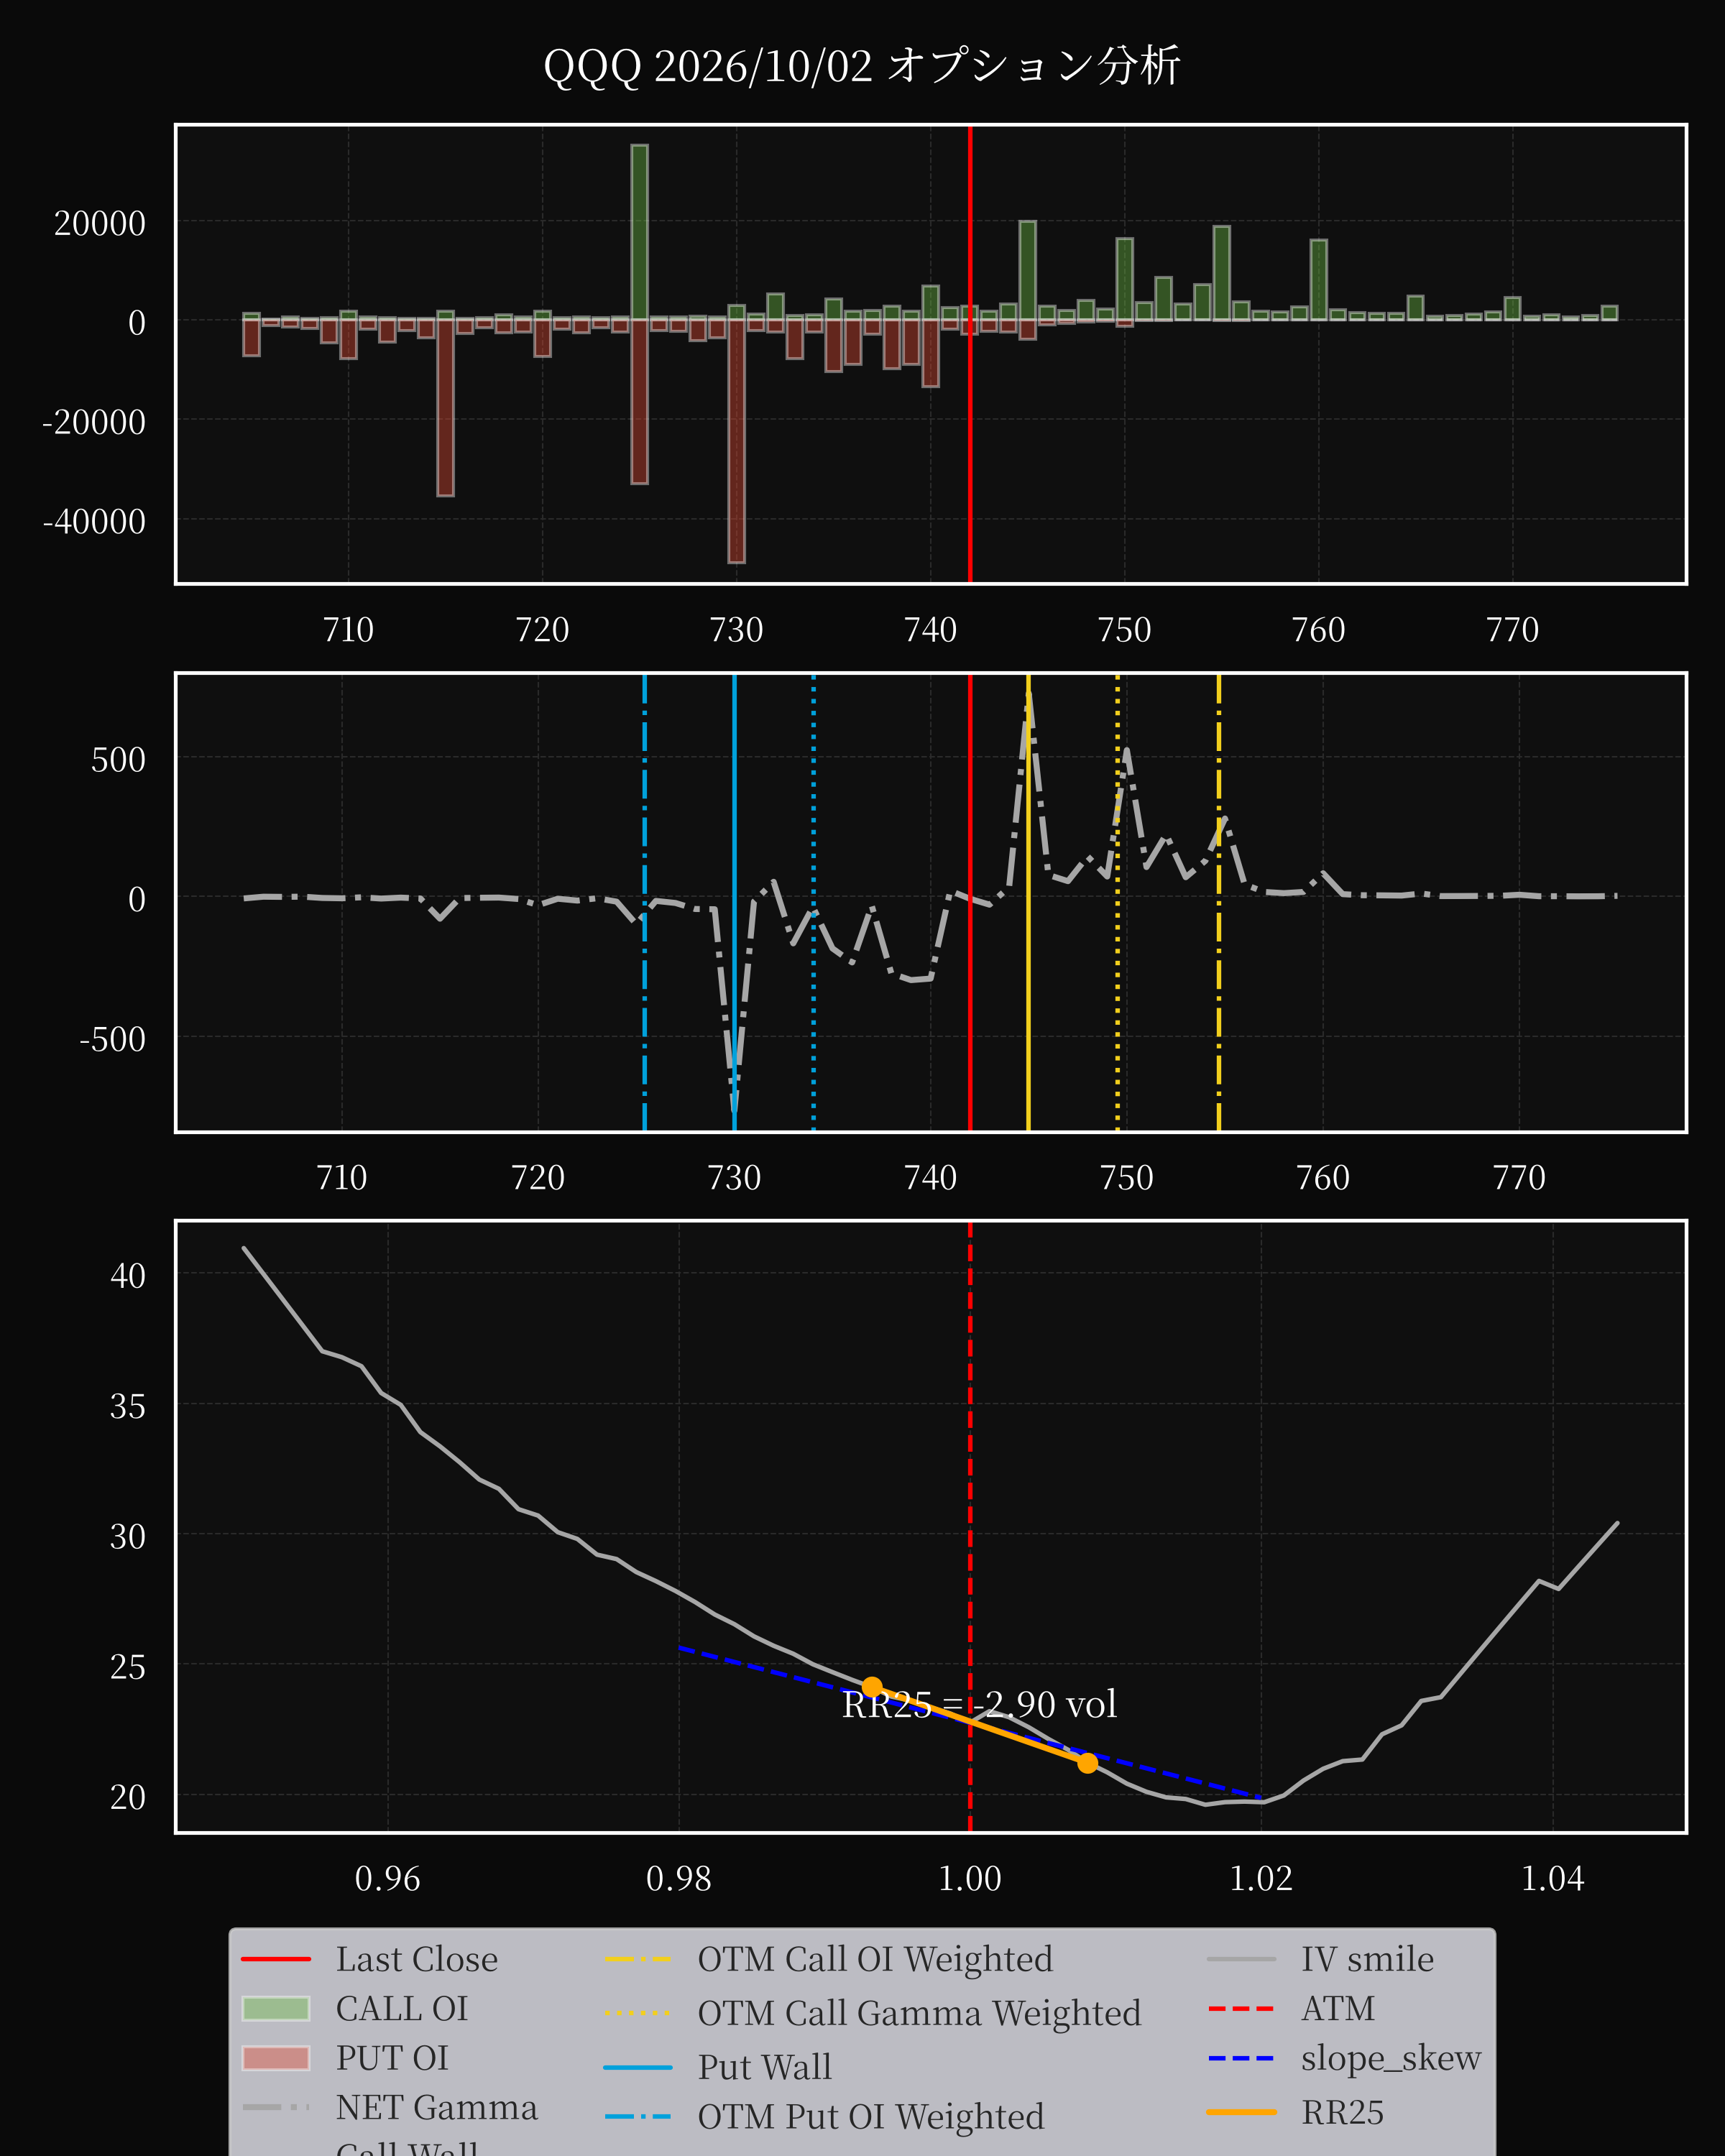
Task: Click the long red put OI bar at 715
Action: click(445, 407)
